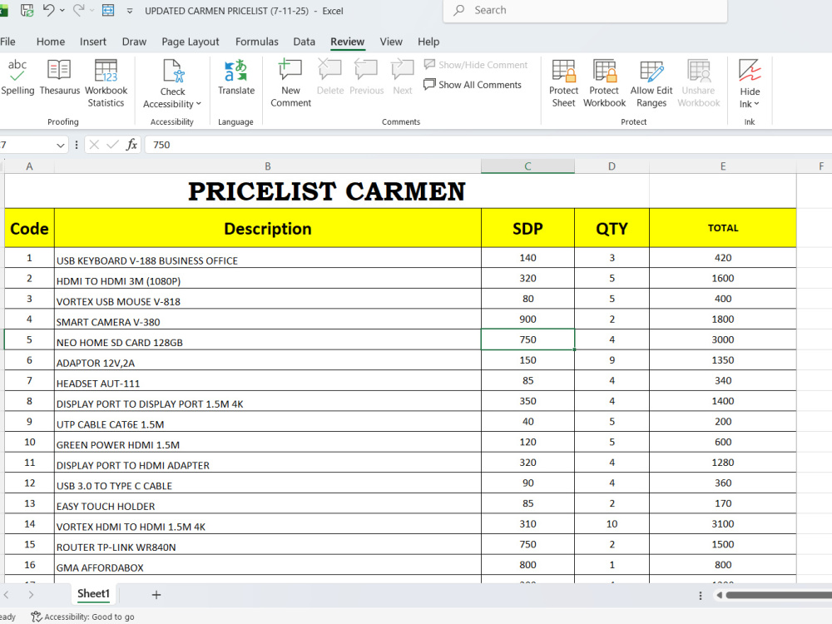Expand the Undo history dropdown

coord(62,10)
